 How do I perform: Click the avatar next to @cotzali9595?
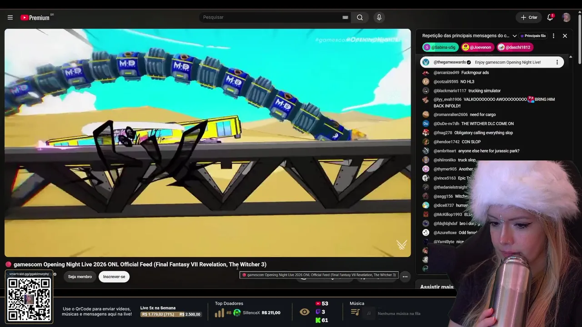pos(426,82)
